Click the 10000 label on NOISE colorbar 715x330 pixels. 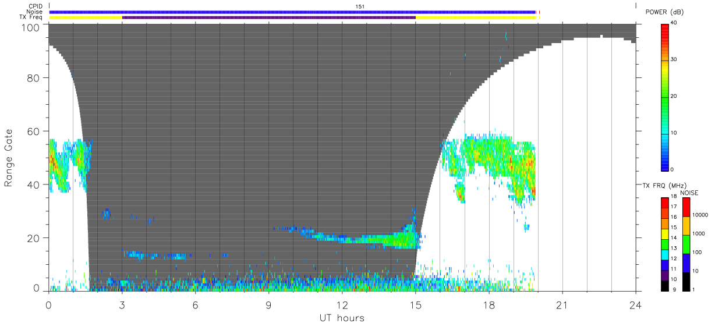[x=700, y=215]
